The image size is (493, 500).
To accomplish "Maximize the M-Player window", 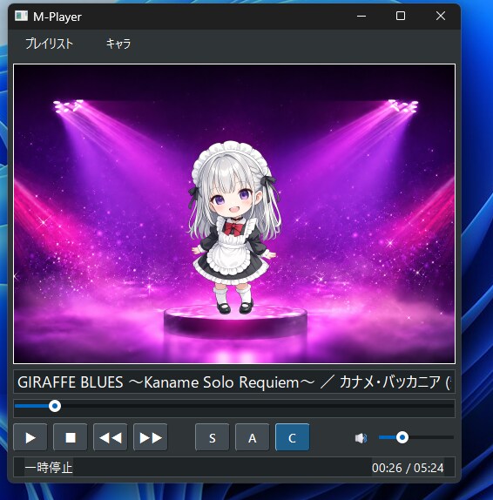I will coord(401,16).
